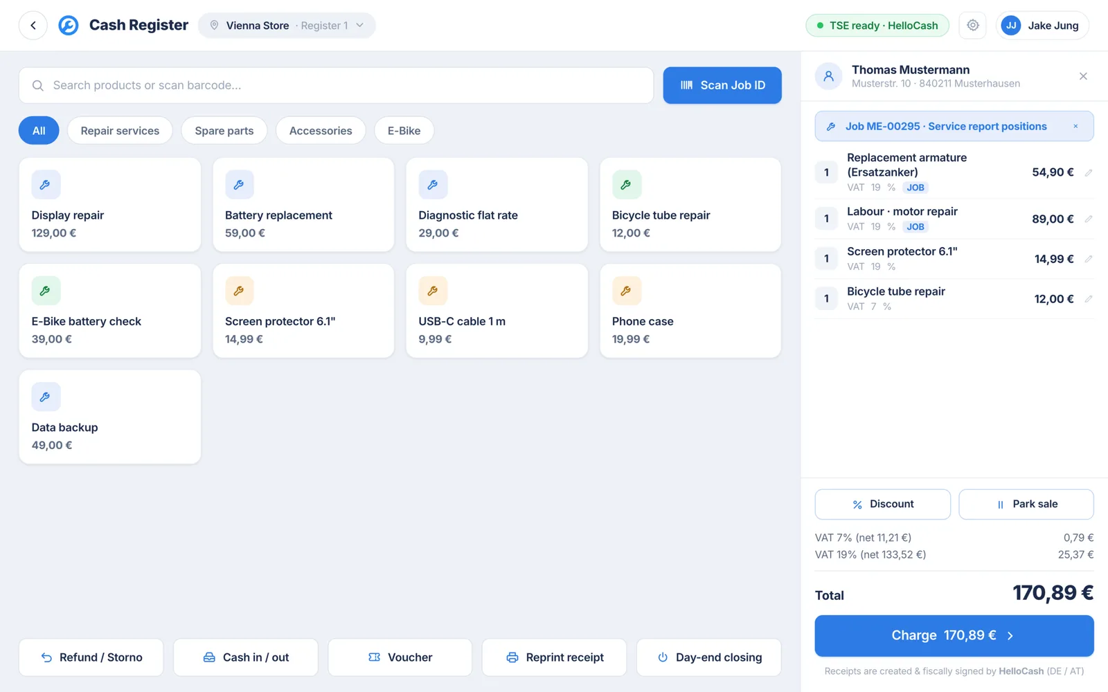Click the TSE ready HelloCash status indicator

click(877, 26)
